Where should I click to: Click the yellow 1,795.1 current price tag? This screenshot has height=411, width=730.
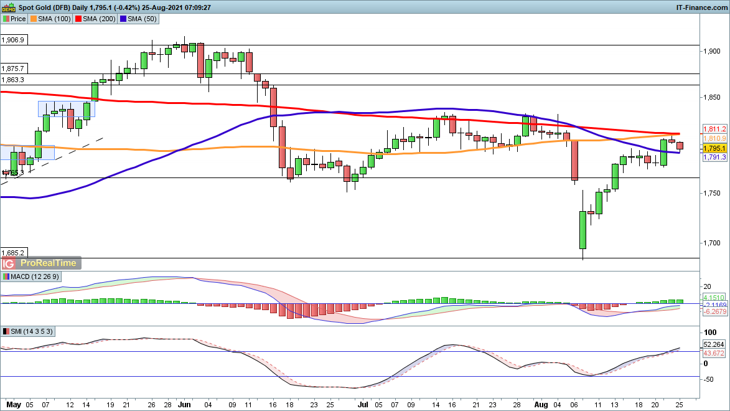click(714, 149)
